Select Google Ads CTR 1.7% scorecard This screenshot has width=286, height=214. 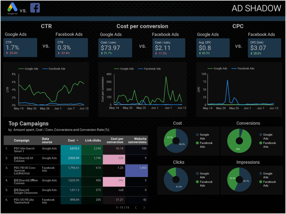tap(20, 48)
